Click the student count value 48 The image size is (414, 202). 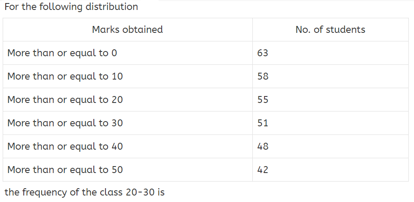pyautogui.click(x=262, y=147)
